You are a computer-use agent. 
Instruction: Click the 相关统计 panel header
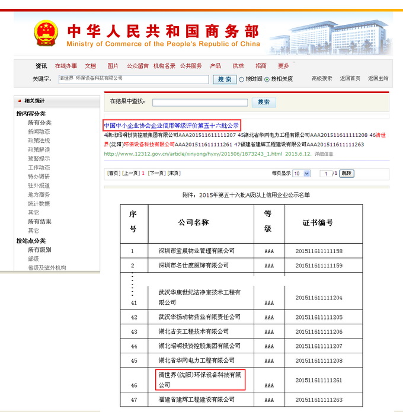(x=57, y=101)
